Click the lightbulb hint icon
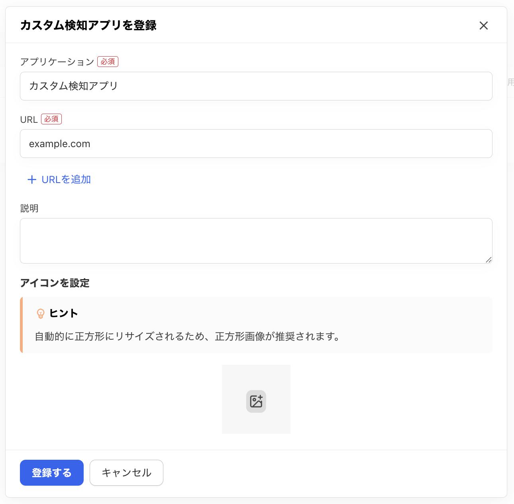 click(41, 314)
